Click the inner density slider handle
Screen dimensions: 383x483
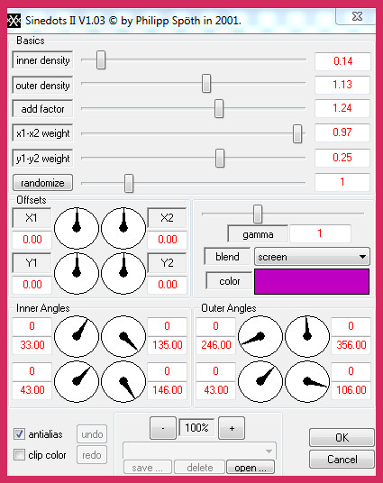(101, 60)
